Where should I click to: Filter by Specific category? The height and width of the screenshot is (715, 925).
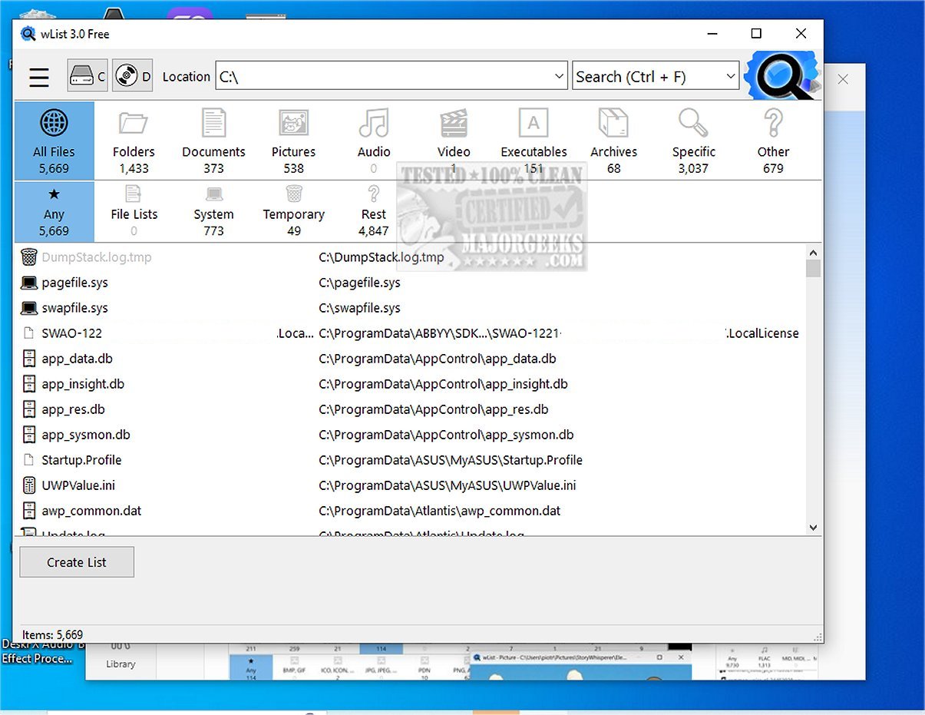pos(693,141)
